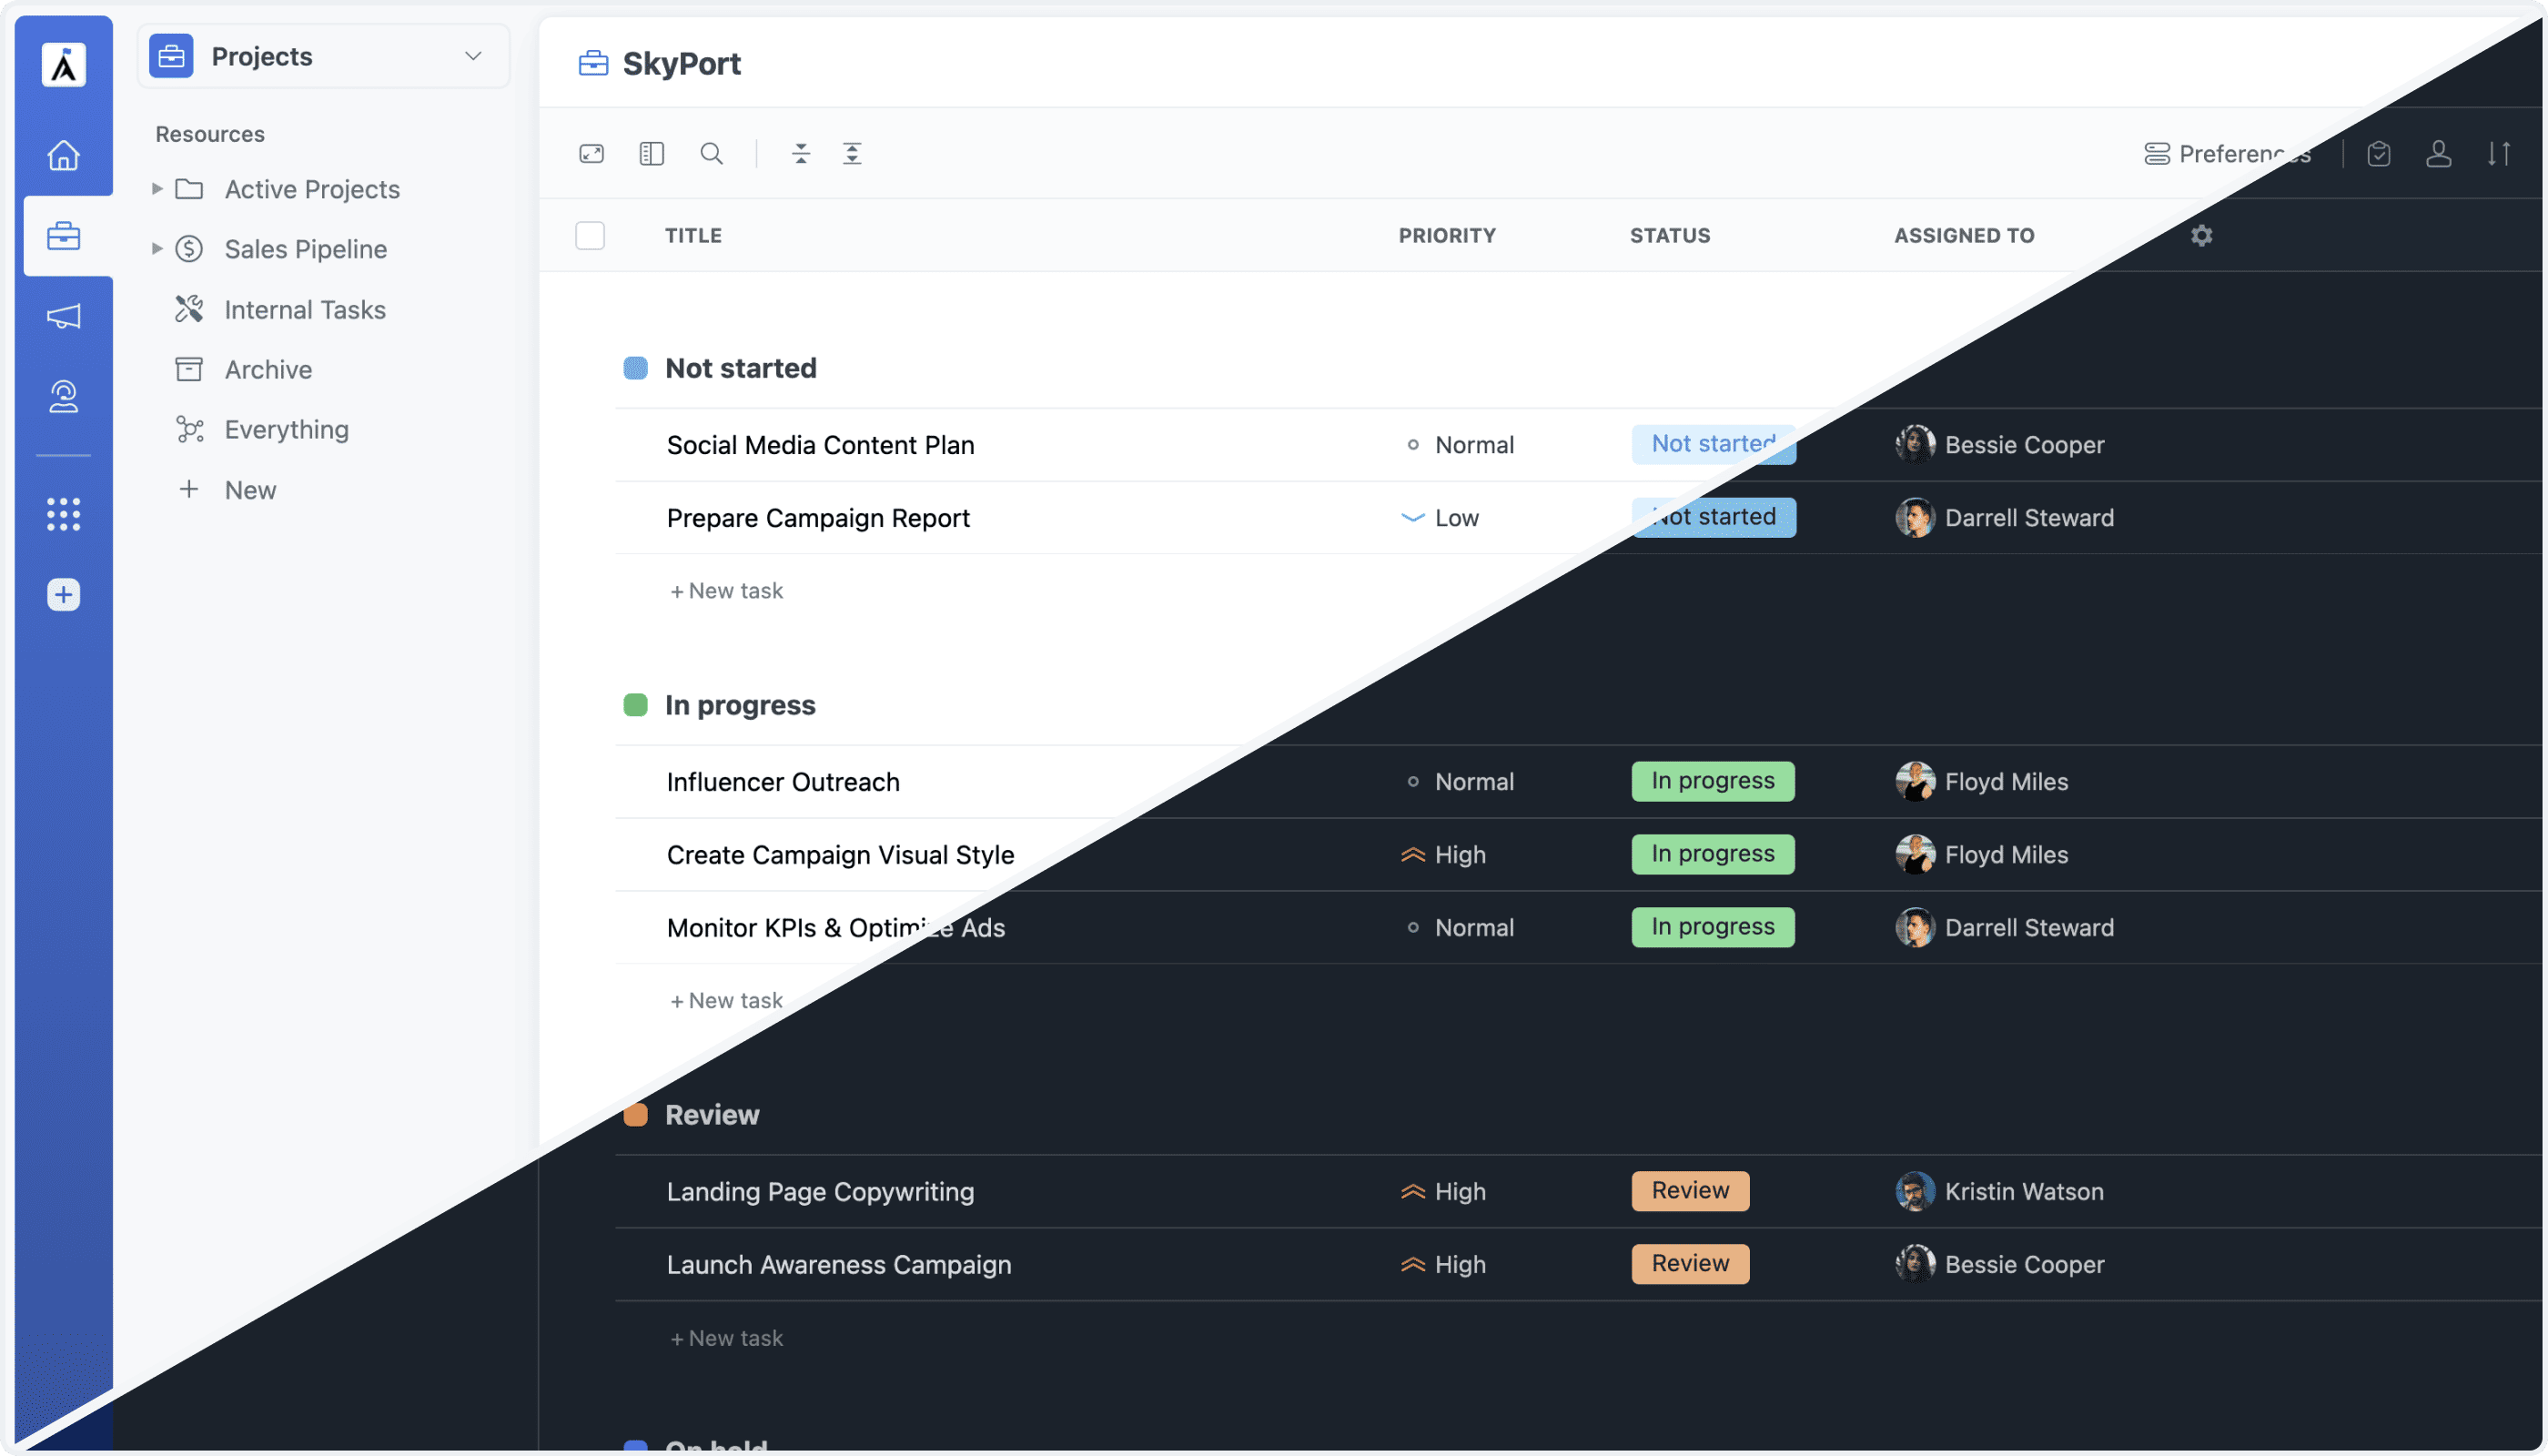This screenshot has height=1456, width=2548.
Task: Open the megaphone marketing icon
Action: [x=64, y=316]
